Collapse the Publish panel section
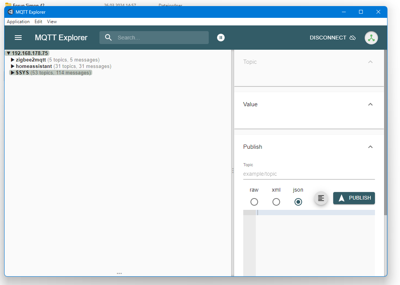Image resolution: width=400 pixels, height=285 pixels. point(370,147)
